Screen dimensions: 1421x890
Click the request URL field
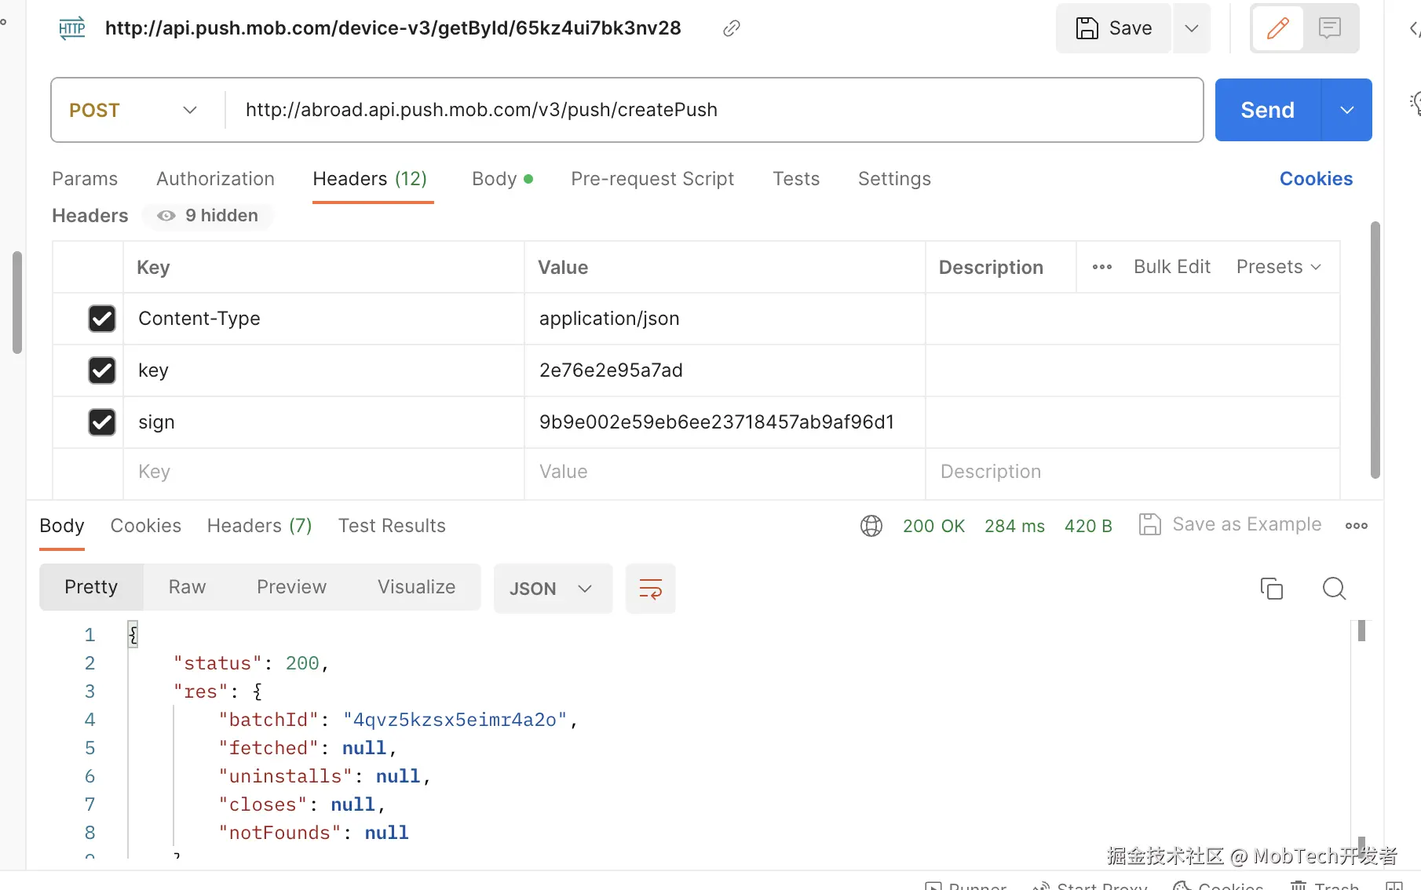pos(707,111)
